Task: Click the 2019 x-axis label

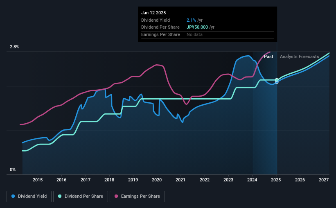Action: tap(133, 180)
